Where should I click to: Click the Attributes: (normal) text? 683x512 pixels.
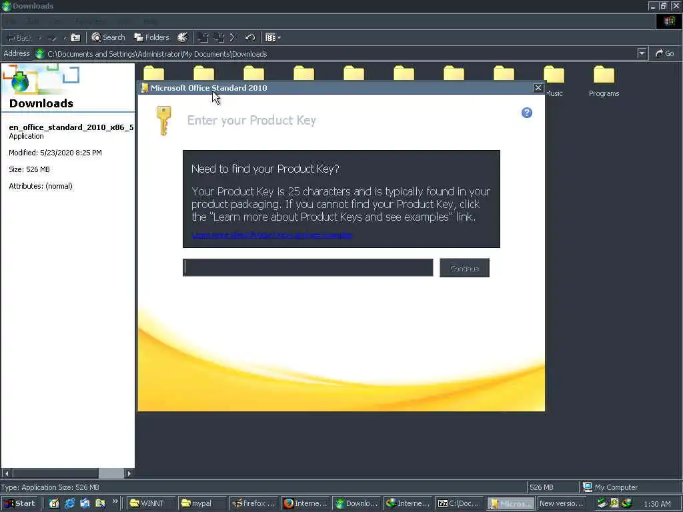point(41,186)
